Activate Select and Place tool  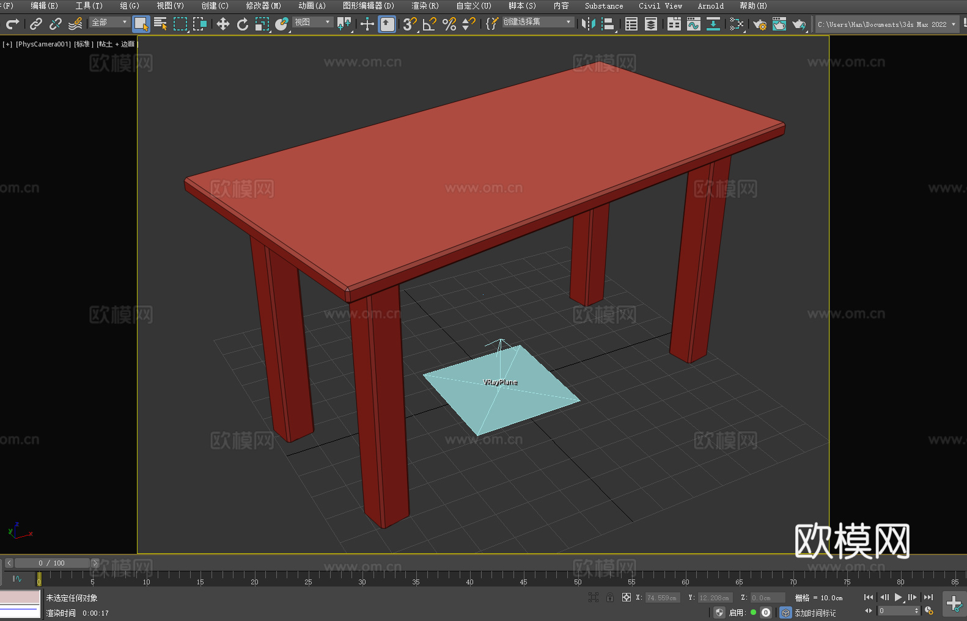coord(282,24)
